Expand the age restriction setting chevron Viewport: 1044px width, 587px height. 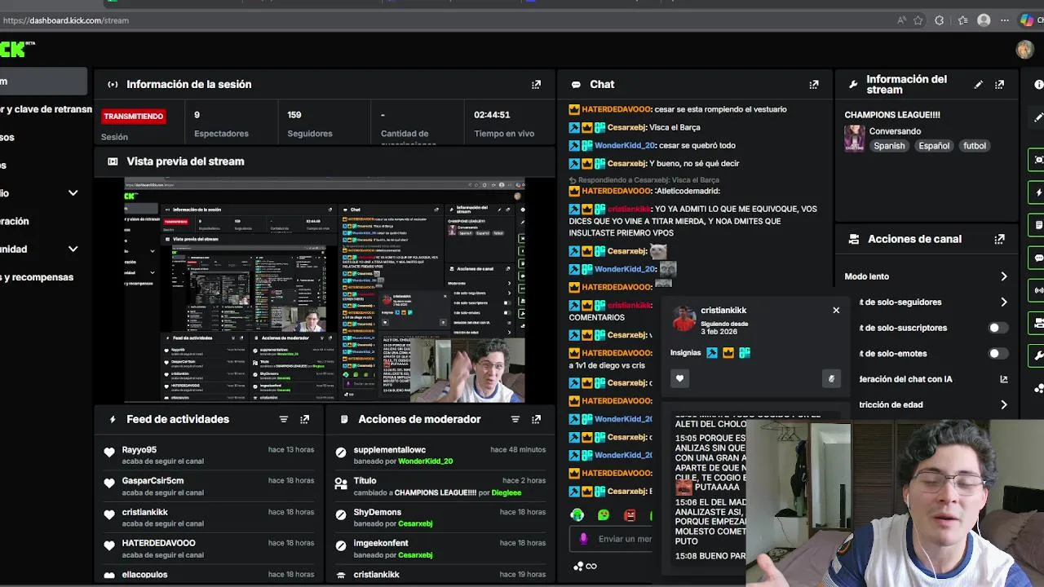[x=1004, y=404]
